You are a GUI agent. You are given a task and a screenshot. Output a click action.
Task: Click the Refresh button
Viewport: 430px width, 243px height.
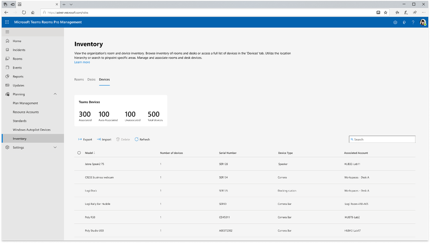click(x=142, y=139)
